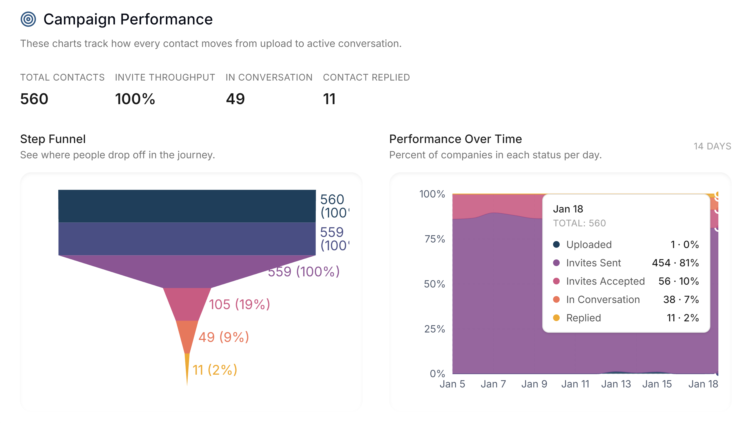The width and height of the screenshot is (745, 423).
Task: Select the Invites Accepted legend dot
Action: pos(557,281)
